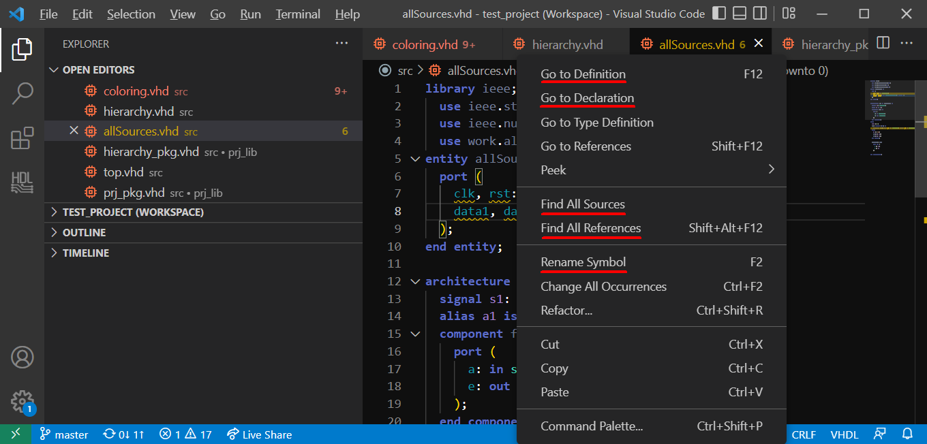Synchronize changes from the status bar

(x=123, y=434)
